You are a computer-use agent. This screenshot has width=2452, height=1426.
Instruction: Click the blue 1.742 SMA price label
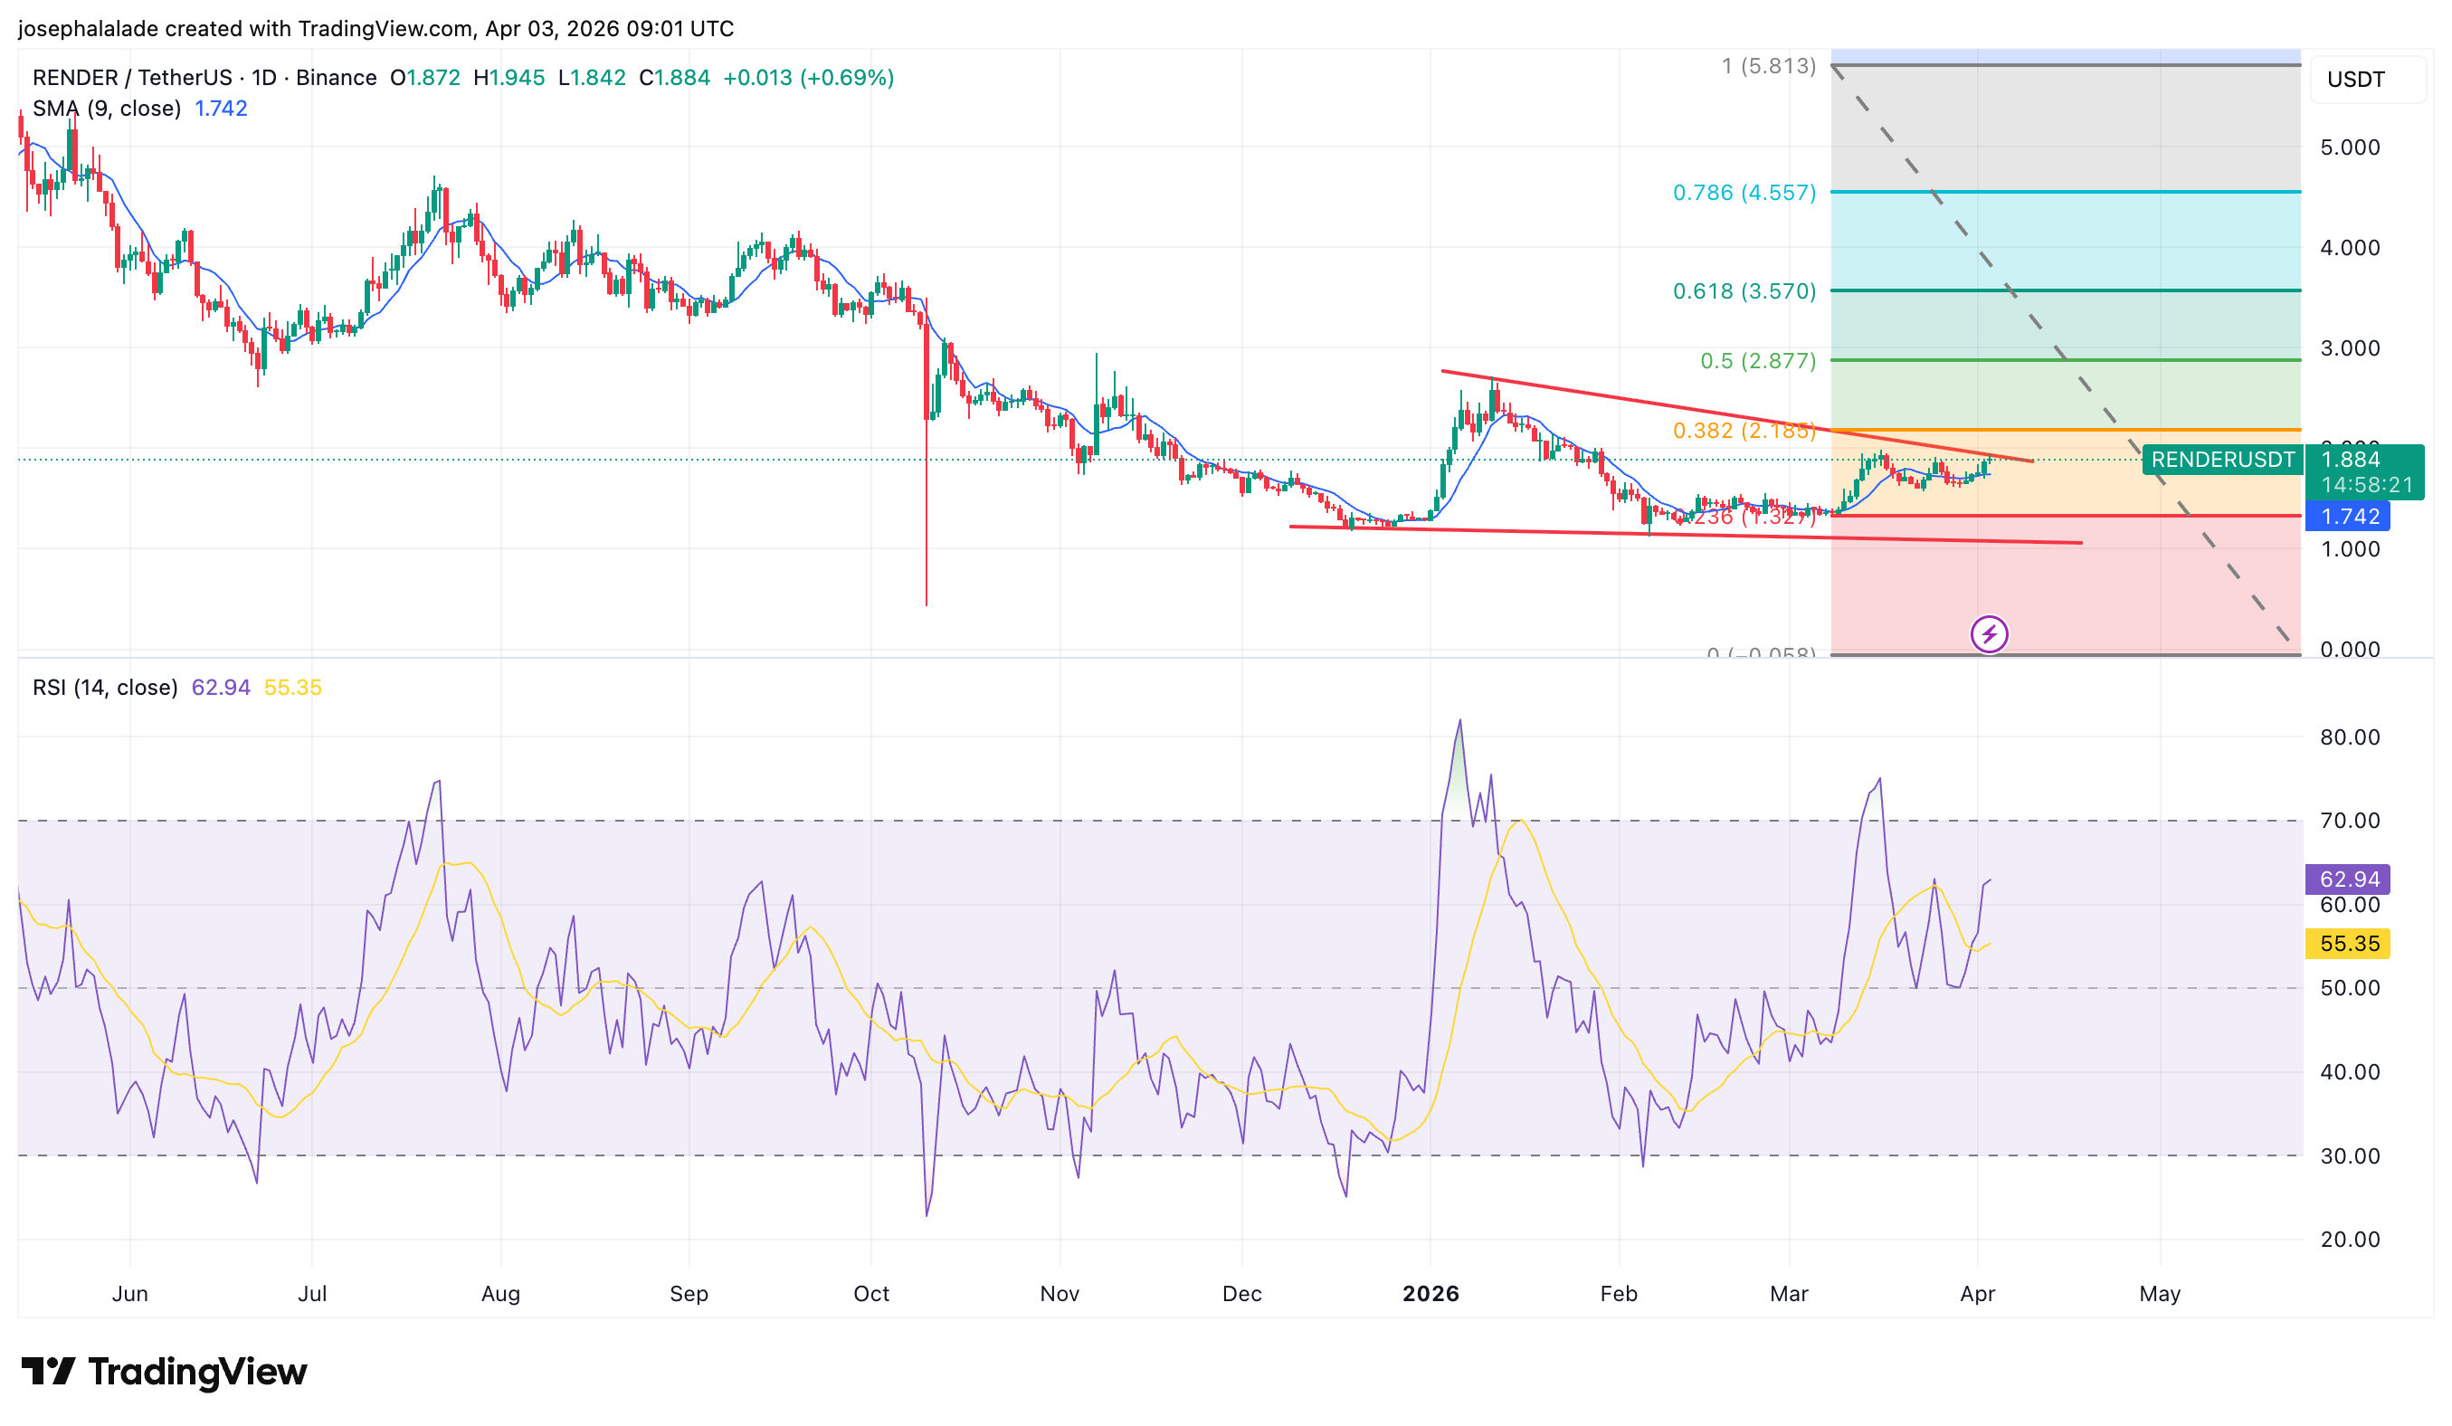point(2349,517)
